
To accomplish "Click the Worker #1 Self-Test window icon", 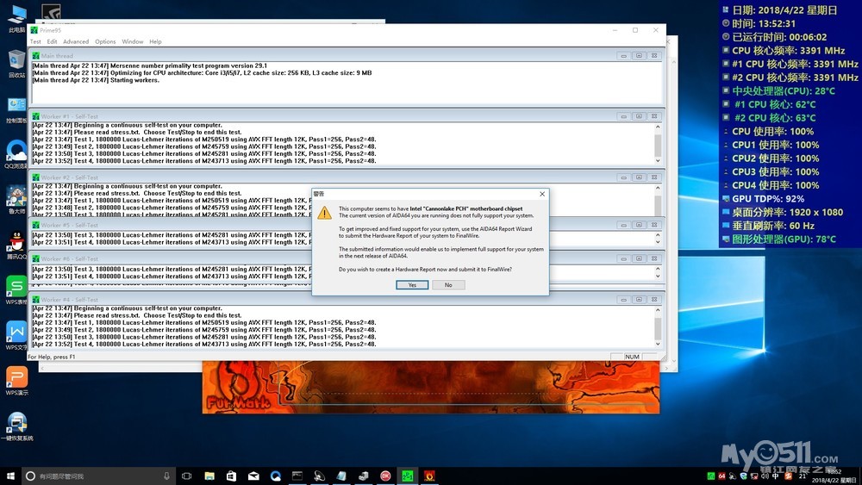I will click(35, 116).
